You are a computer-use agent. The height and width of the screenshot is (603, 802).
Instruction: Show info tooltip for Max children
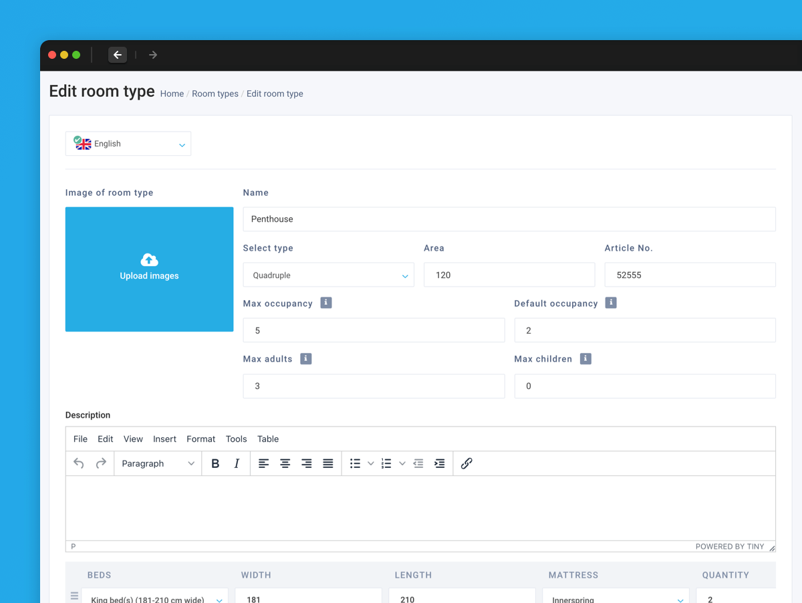click(585, 359)
